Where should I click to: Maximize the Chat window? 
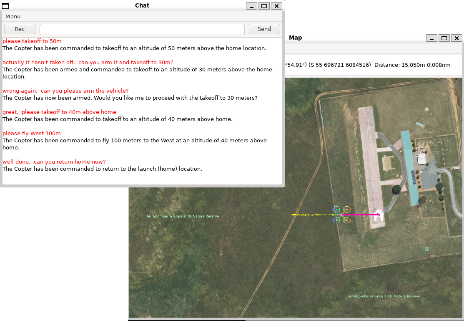tap(264, 6)
